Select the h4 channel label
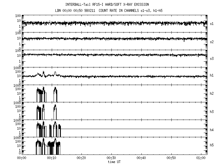Image resolution: width=218 pixels, height=167 pixels. tap(212, 129)
